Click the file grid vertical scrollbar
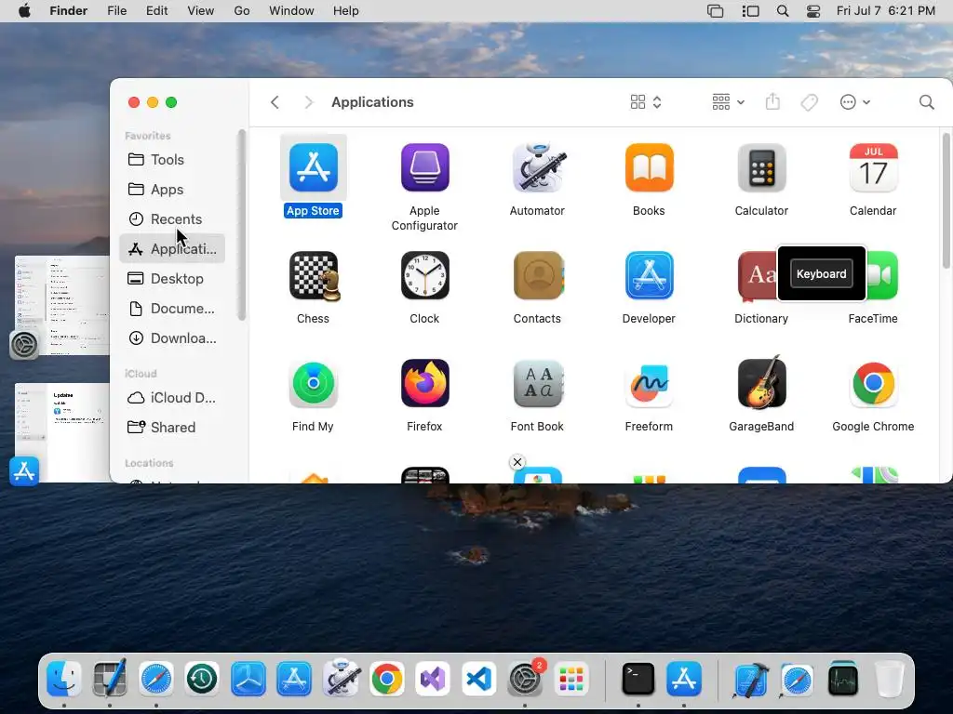The image size is (953, 714). (946, 201)
